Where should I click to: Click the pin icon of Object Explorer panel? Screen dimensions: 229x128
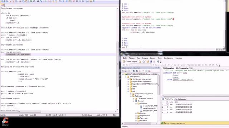pyautogui.click(x=156, y=68)
